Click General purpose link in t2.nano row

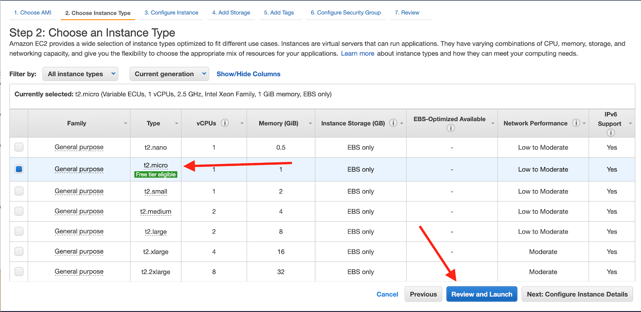pyautogui.click(x=79, y=147)
